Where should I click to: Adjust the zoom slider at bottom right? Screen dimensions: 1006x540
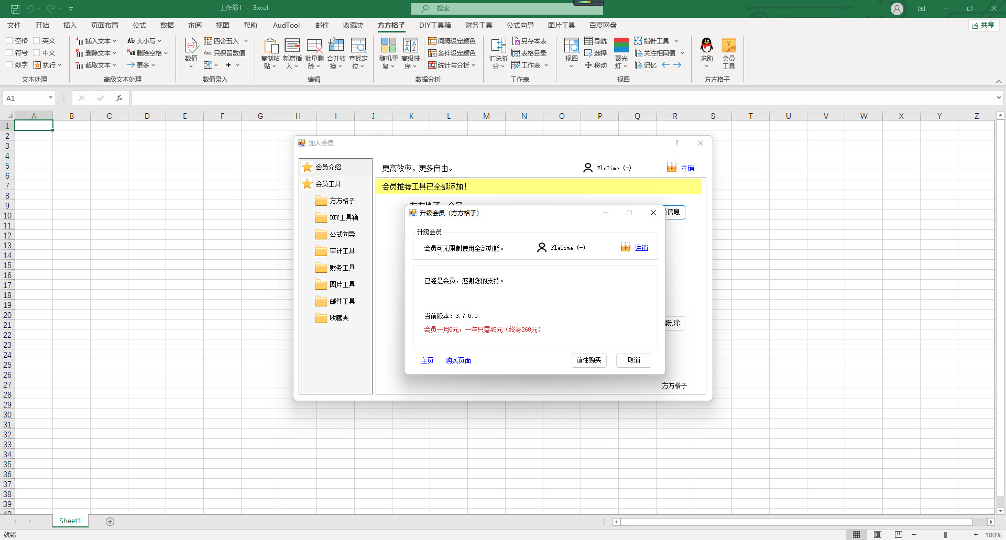[944, 534]
